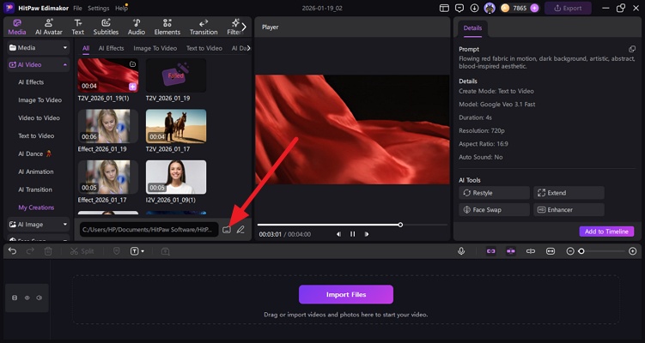Viewport: 645px width, 343px height.
Task: Click Add to Timeline button
Action: (606, 232)
